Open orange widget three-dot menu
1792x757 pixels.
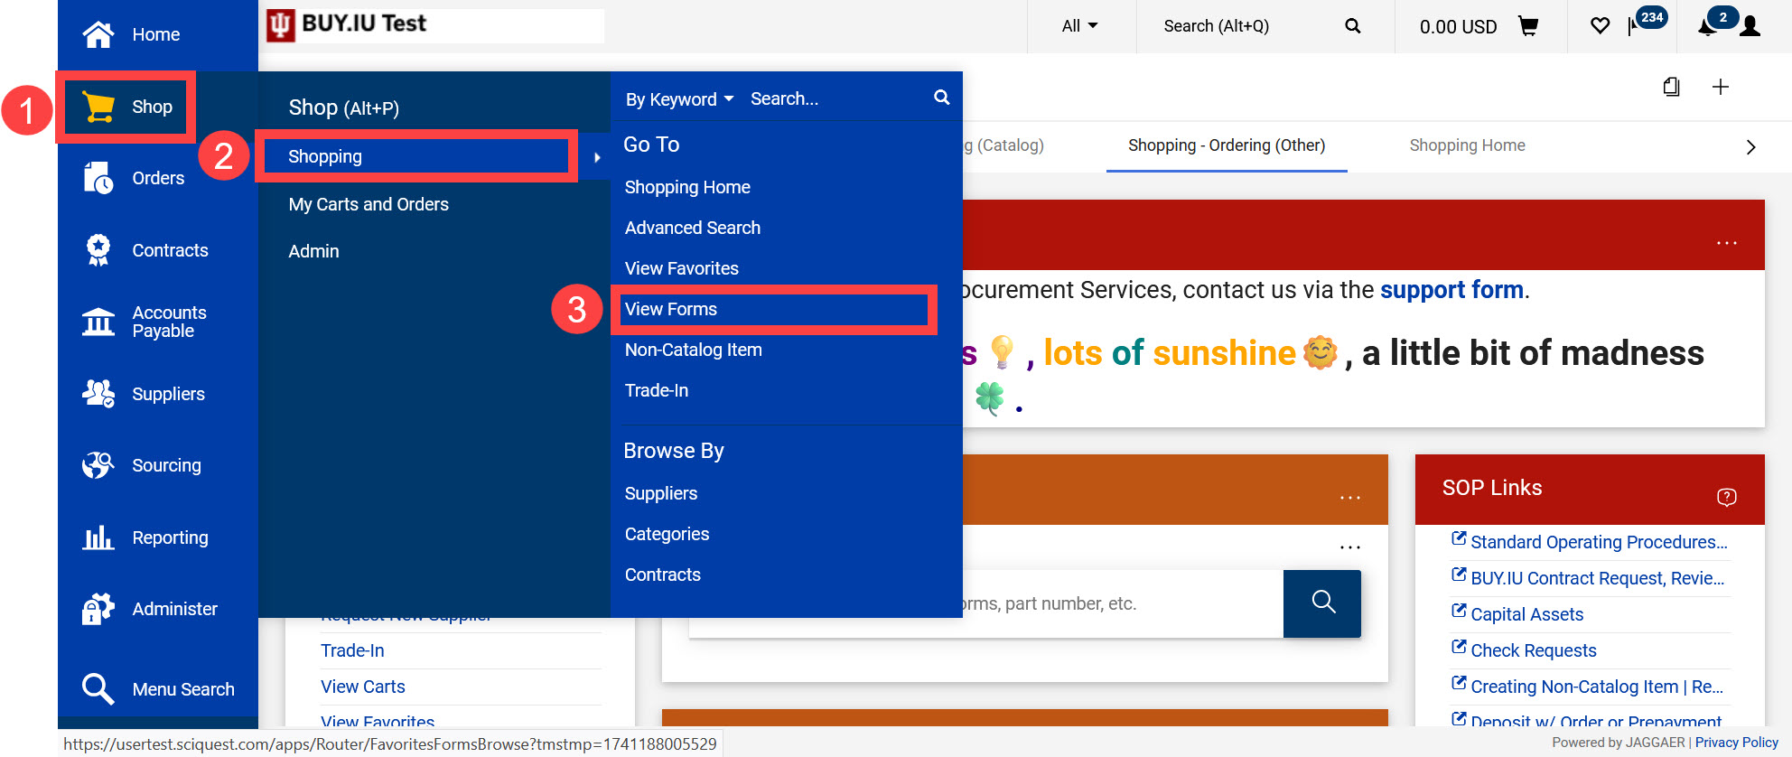tap(1350, 498)
